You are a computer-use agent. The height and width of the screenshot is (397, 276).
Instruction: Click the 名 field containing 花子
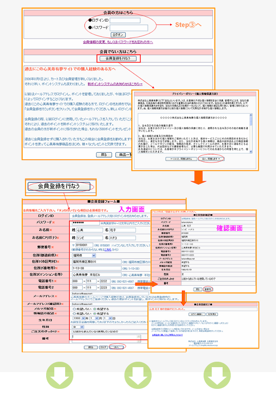pos(123,230)
